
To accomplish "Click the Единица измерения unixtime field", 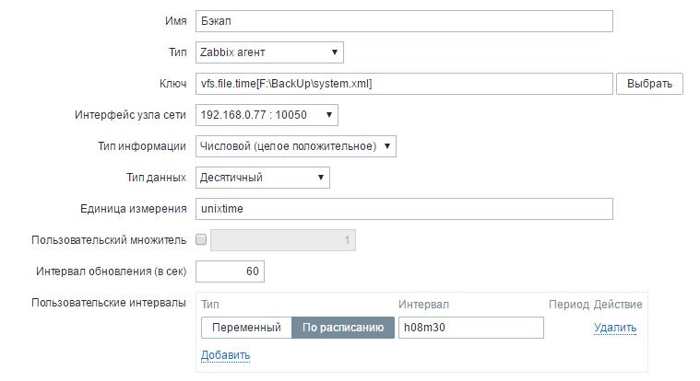I will (404, 209).
